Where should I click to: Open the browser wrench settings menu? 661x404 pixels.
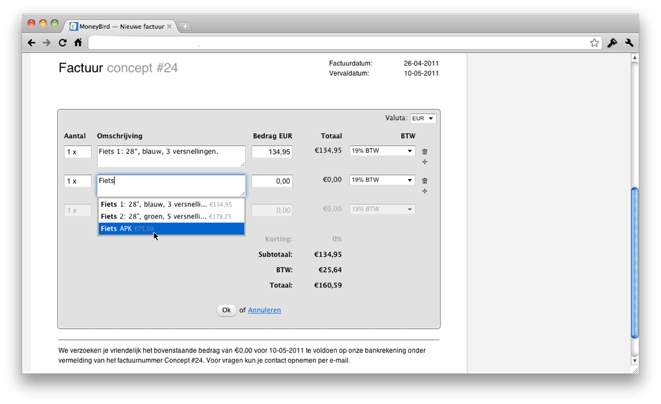tap(629, 43)
